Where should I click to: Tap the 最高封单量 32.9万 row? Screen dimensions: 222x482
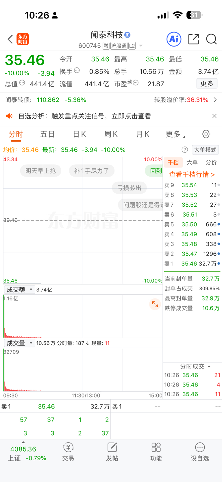click(x=192, y=298)
